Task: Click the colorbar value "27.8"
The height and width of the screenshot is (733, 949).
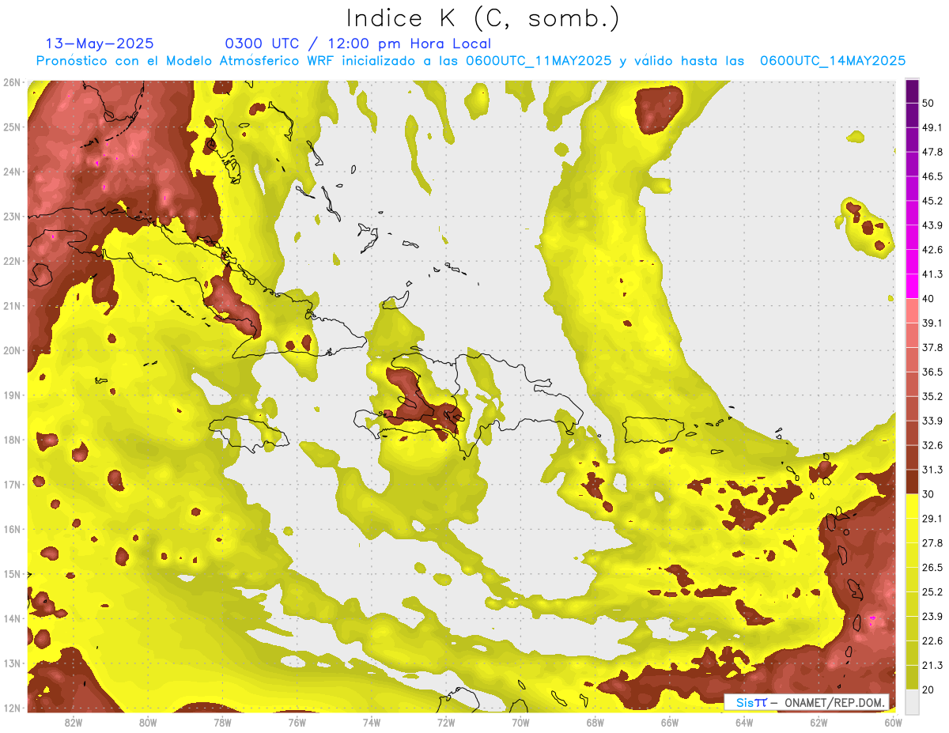Action: (x=932, y=542)
